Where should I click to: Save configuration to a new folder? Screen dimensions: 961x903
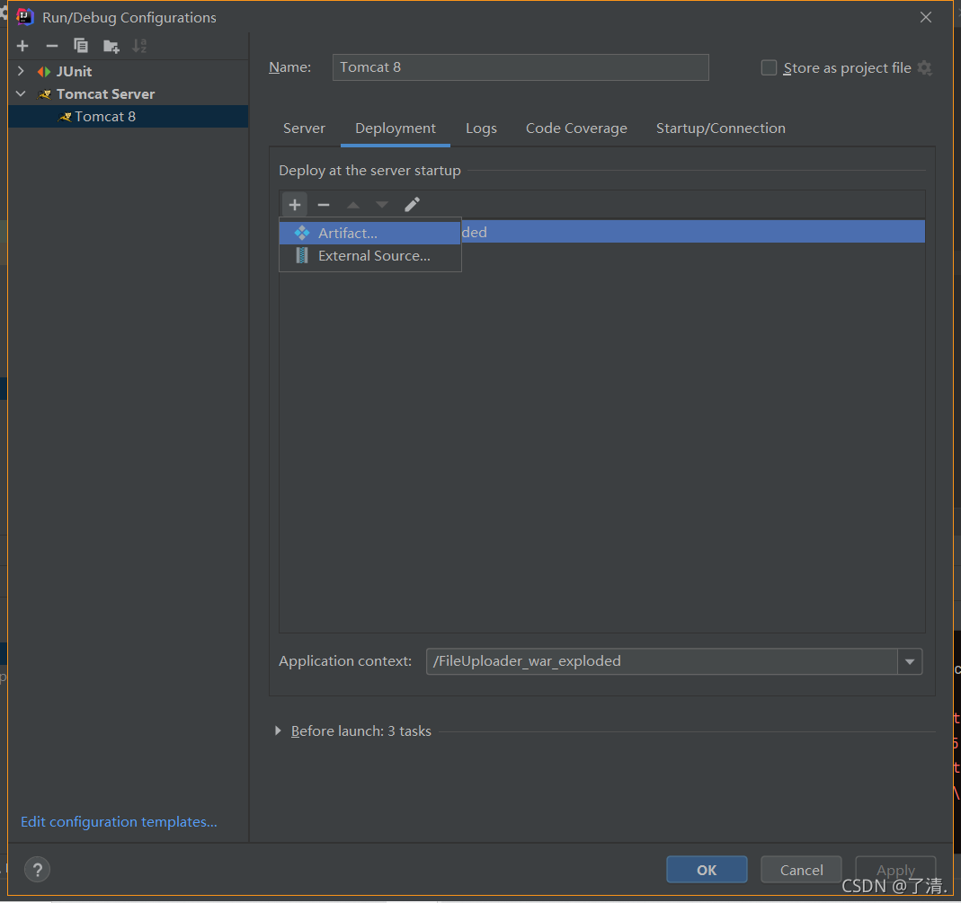pyautogui.click(x=111, y=46)
